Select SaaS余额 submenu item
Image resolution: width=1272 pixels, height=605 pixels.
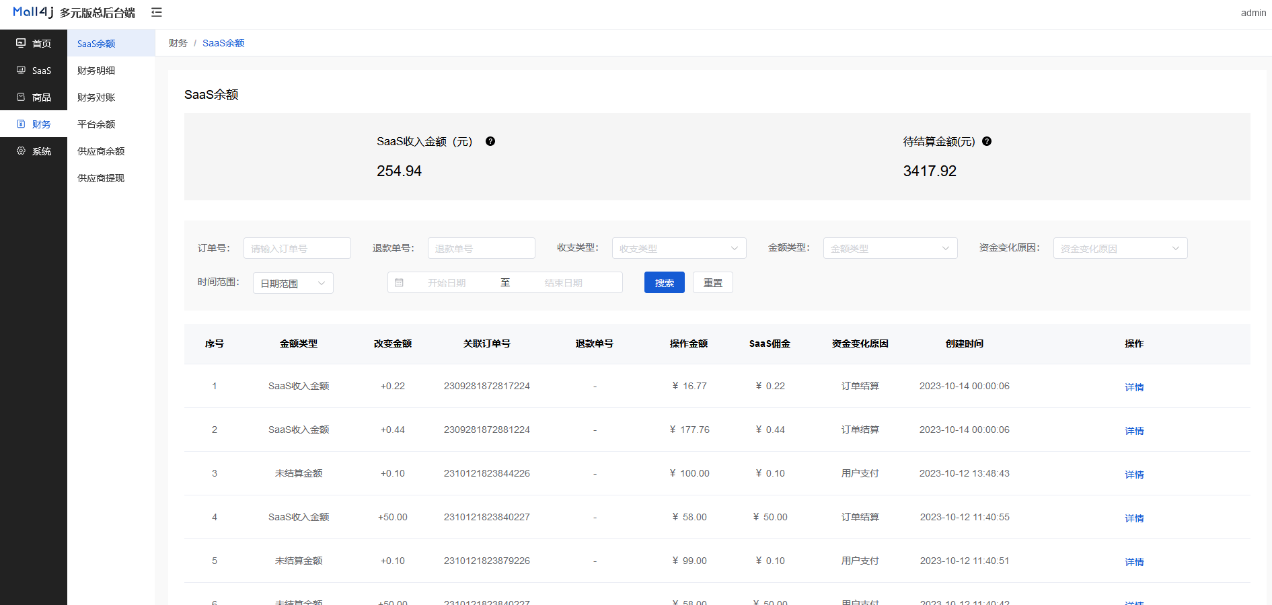coord(111,43)
